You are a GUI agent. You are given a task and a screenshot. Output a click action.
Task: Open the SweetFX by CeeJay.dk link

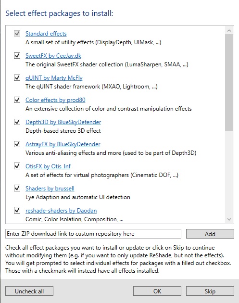tap(53, 56)
